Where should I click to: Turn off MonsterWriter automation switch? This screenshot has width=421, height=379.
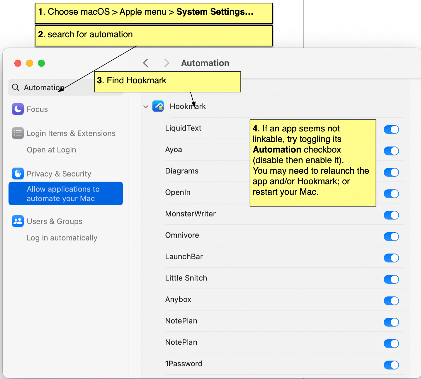[391, 215]
